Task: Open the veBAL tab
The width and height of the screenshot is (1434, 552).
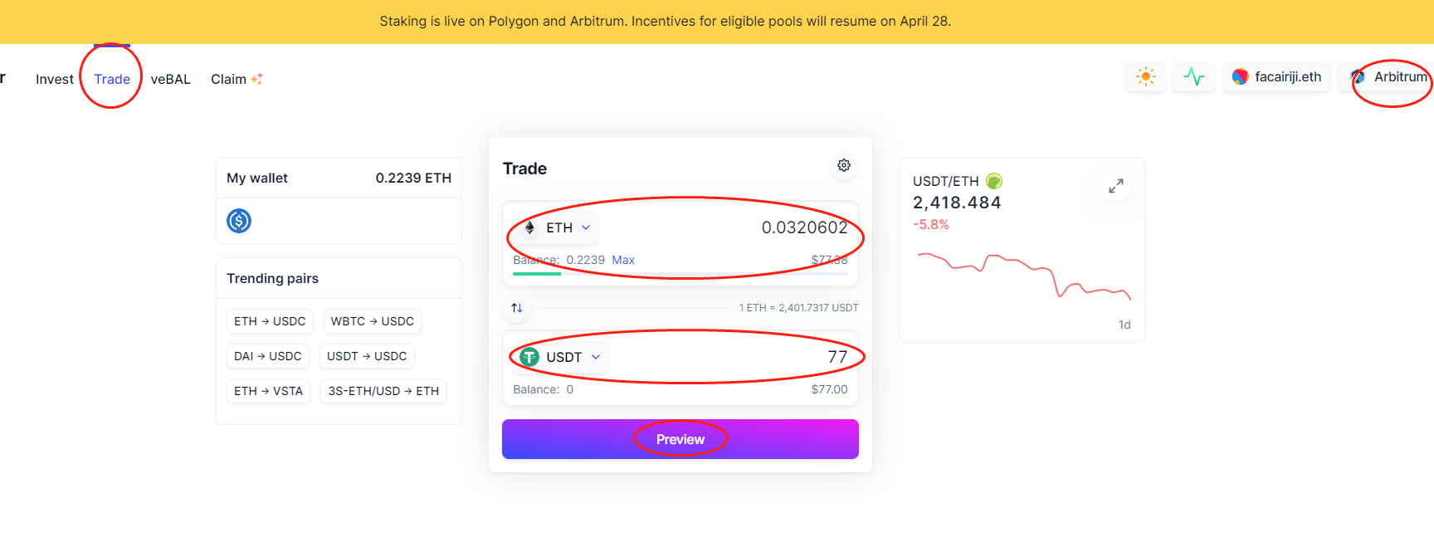Action: pyautogui.click(x=170, y=79)
